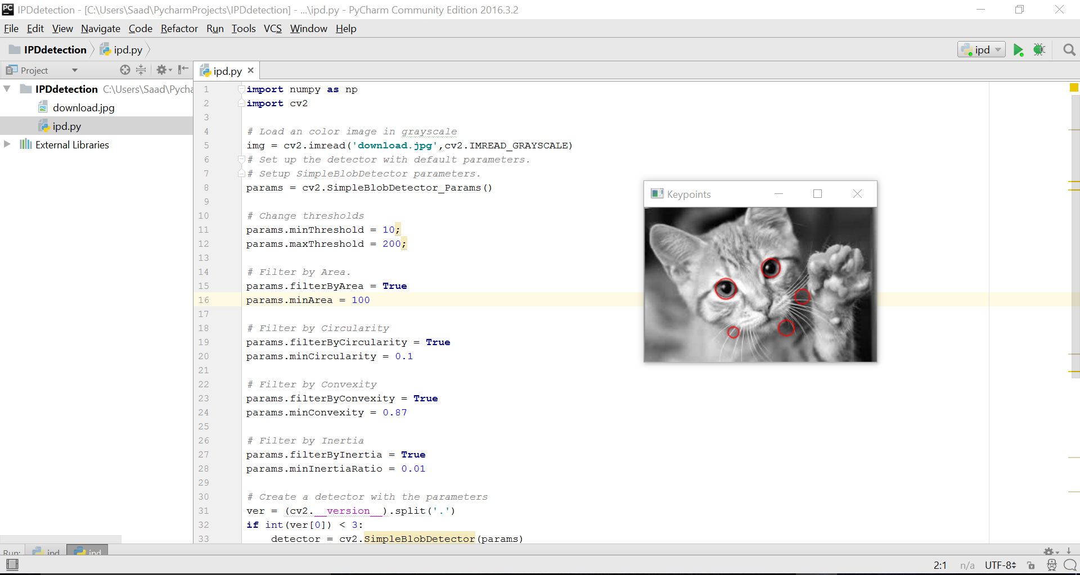This screenshot has height=575, width=1080.
Task: Open the Refactor menu
Action: (x=179, y=29)
